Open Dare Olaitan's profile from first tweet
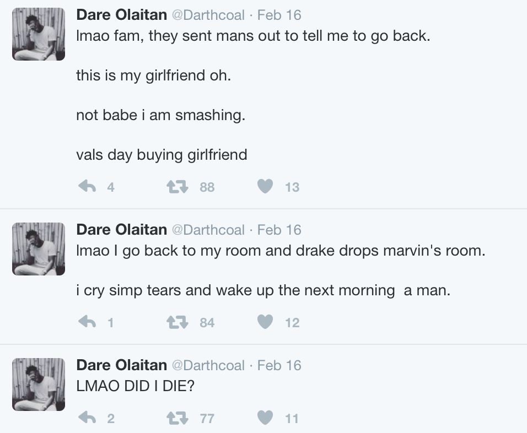 coord(122,15)
